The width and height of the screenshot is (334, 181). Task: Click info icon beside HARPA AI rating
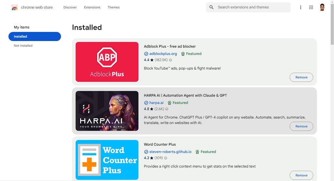click(167, 109)
